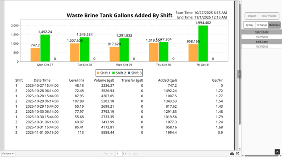The width and height of the screenshot is (282, 157).
Task: Click the page number input field
Action: click(119, 154)
